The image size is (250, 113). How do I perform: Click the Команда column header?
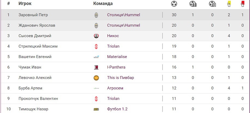coord(103,4)
